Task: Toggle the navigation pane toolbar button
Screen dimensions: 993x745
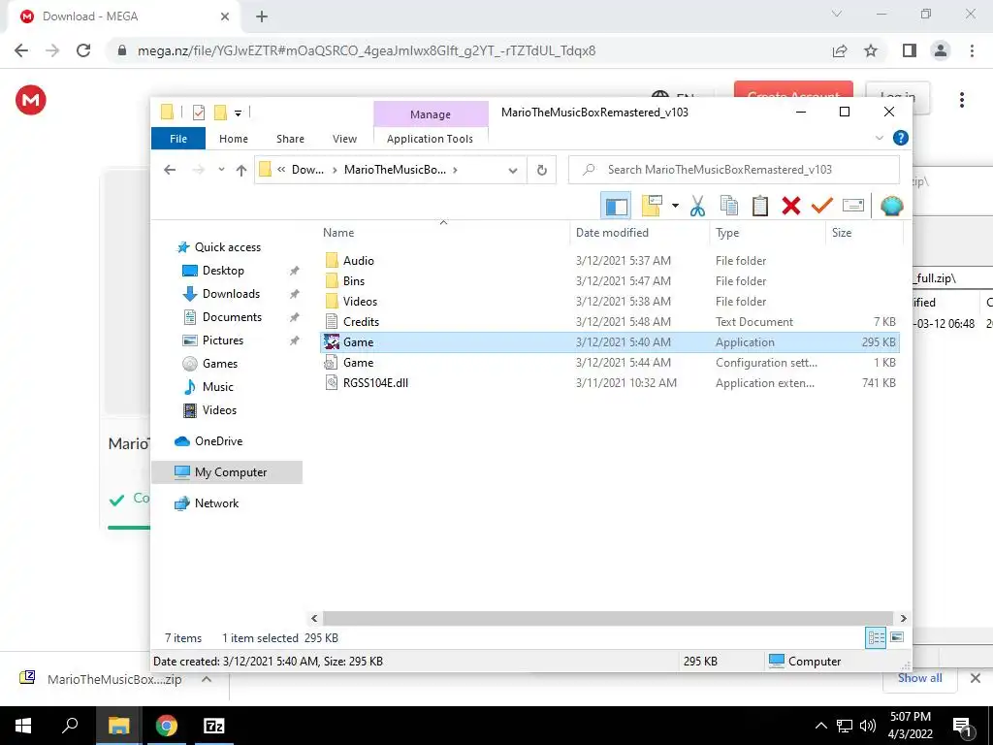Action: tap(616, 206)
